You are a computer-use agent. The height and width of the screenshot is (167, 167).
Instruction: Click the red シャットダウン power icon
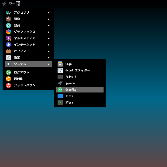point(8,85)
